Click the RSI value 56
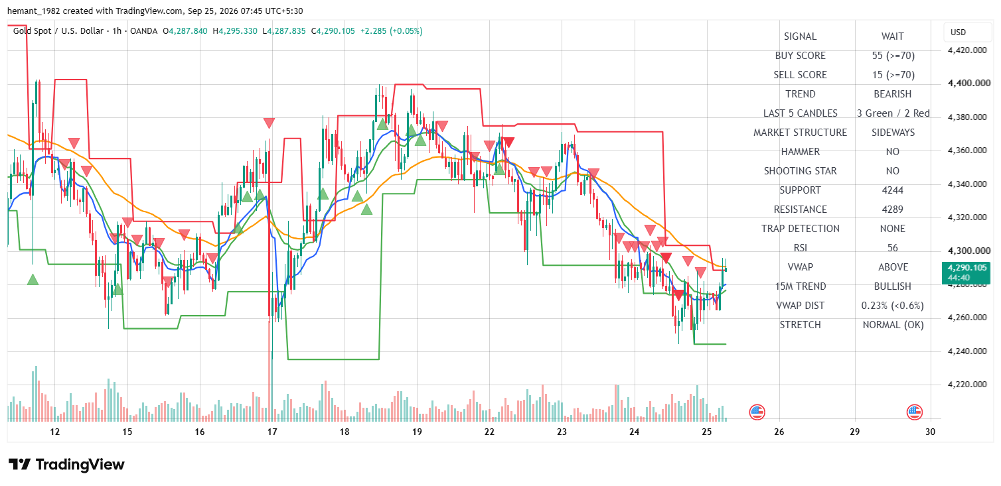 (x=893, y=248)
